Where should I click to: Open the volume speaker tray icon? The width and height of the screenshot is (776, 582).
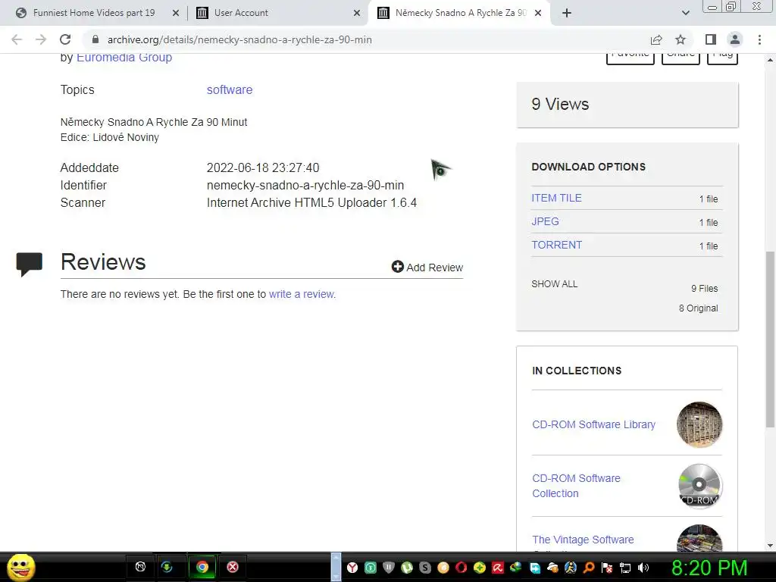[x=643, y=568]
